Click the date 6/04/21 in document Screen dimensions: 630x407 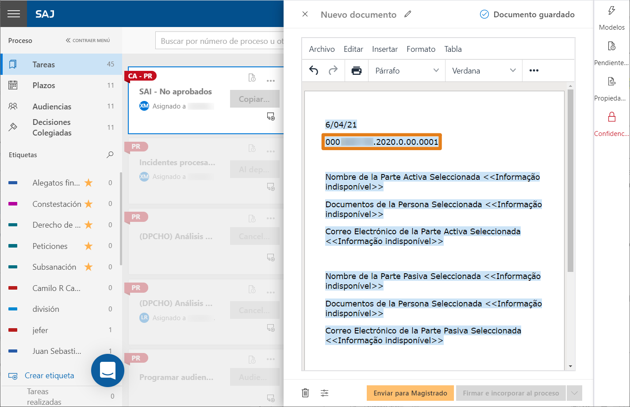click(x=341, y=125)
